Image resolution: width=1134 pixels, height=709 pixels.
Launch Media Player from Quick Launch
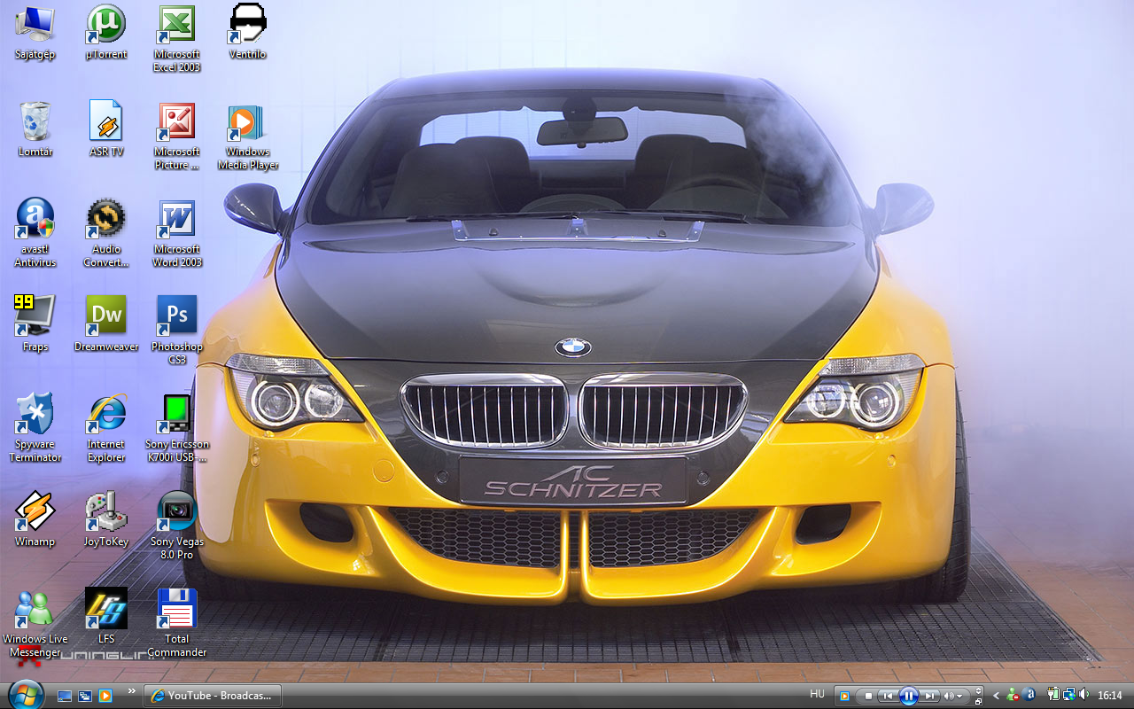[x=105, y=696]
